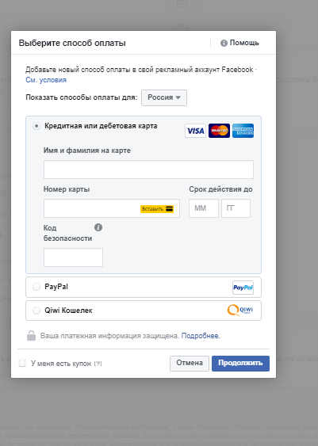Select the PayPal radio button

pos(36,287)
